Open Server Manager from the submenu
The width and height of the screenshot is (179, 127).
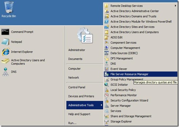pos(141,106)
